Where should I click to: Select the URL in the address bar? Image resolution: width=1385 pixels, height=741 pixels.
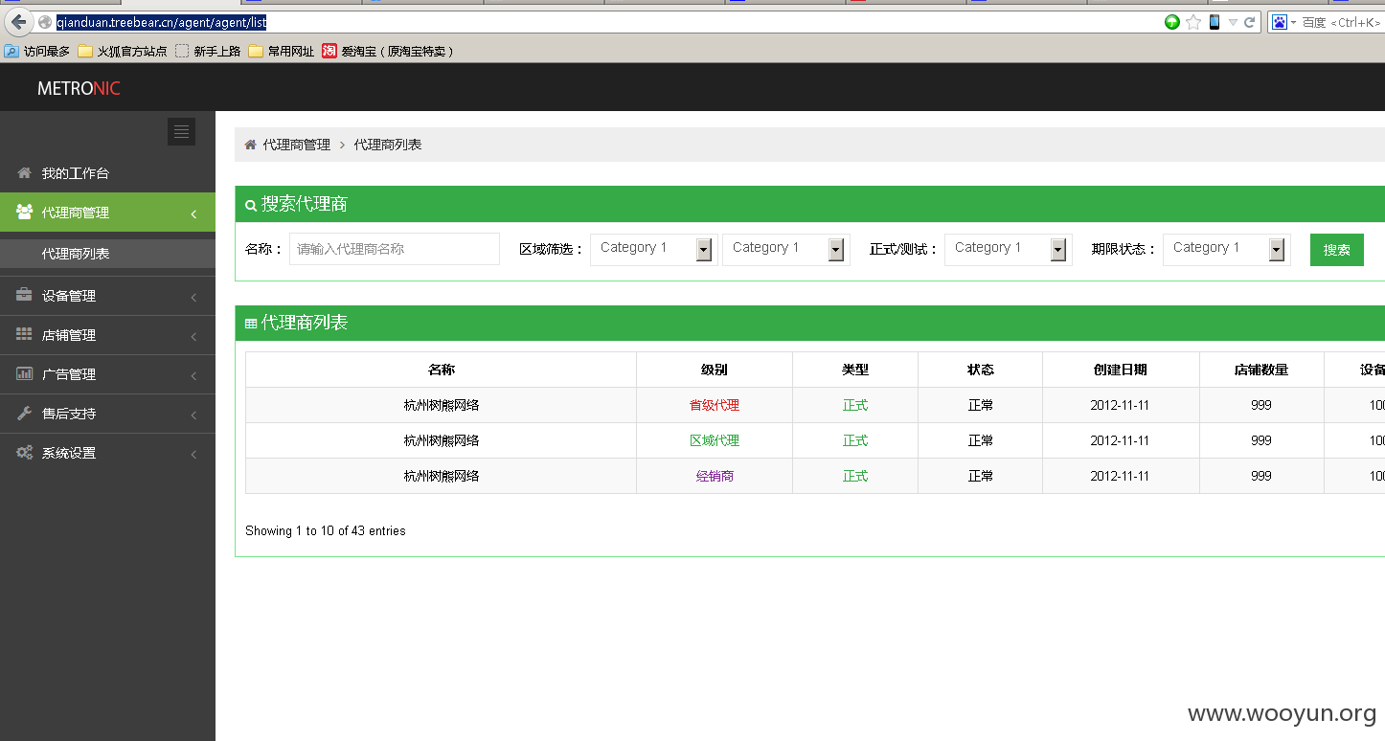[x=161, y=22]
